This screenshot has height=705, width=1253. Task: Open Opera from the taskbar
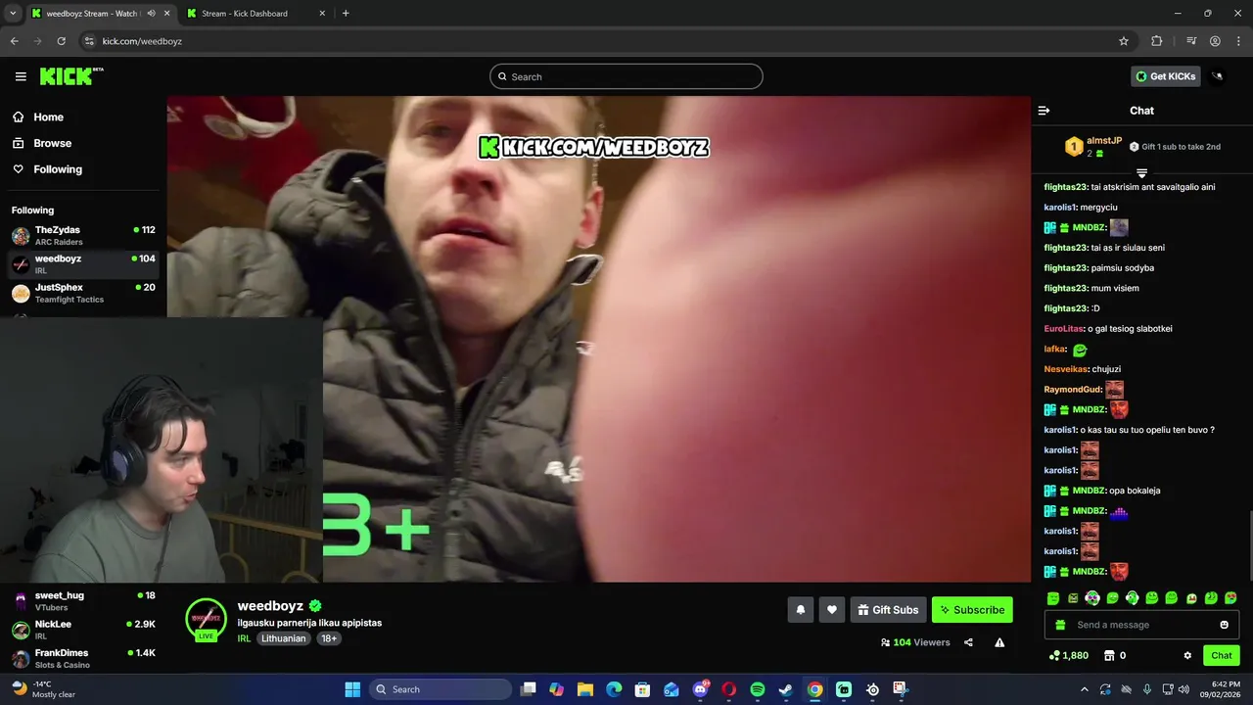728,689
